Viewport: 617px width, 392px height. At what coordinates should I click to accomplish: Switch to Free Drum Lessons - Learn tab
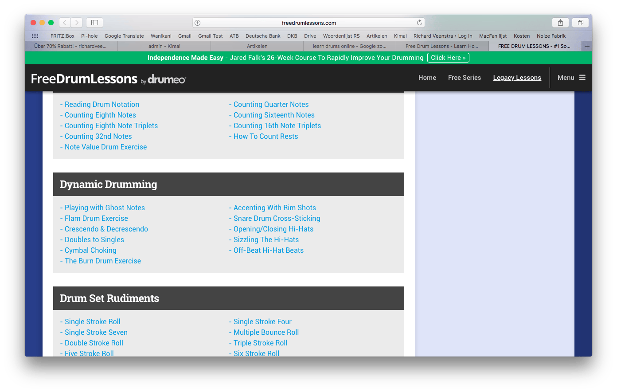[x=442, y=46]
